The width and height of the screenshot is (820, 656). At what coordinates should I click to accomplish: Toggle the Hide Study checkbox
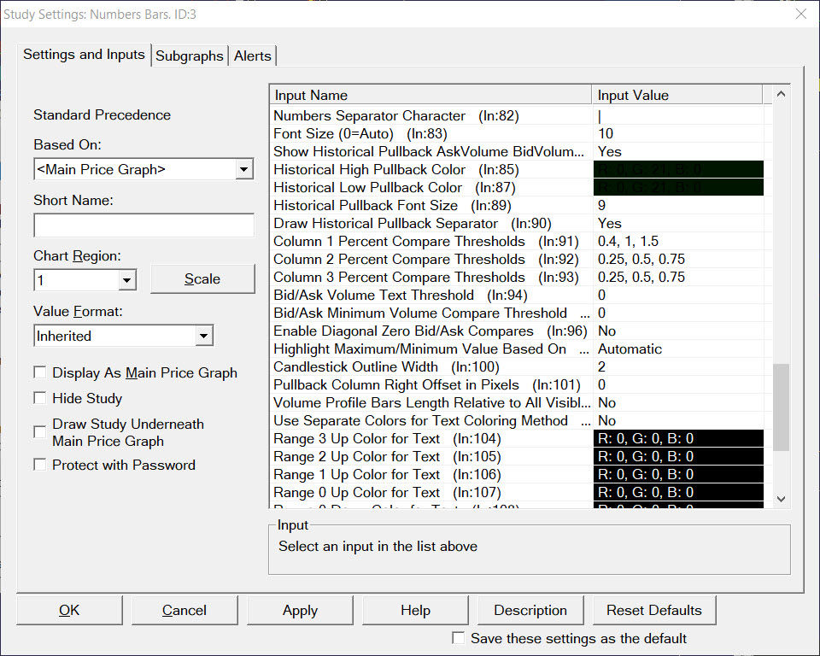click(40, 398)
